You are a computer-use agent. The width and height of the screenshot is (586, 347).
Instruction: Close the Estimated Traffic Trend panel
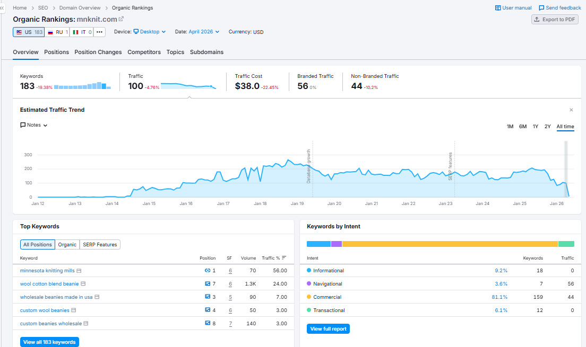[571, 110]
